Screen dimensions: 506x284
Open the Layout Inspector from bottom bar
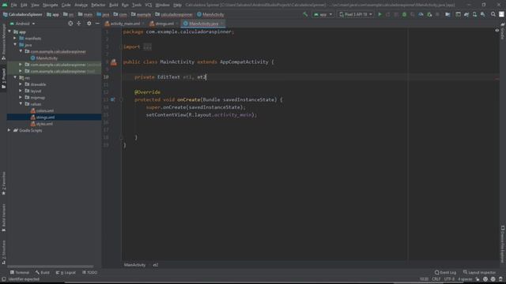480,272
